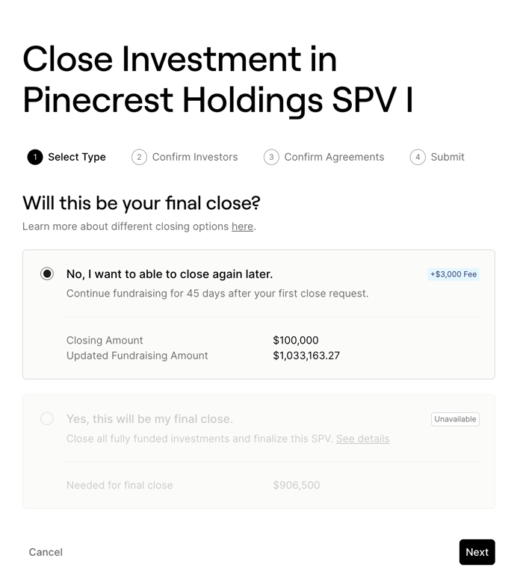The image size is (514, 573).
Task: Click the step 2 number circle
Action: [139, 157]
